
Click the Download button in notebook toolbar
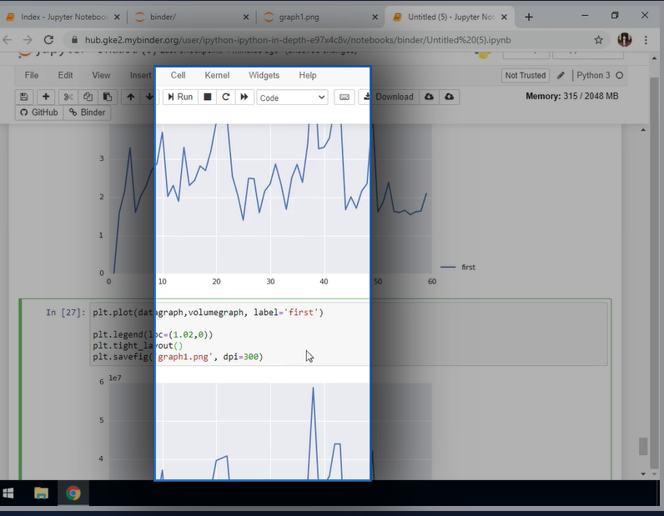pyautogui.click(x=389, y=97)
